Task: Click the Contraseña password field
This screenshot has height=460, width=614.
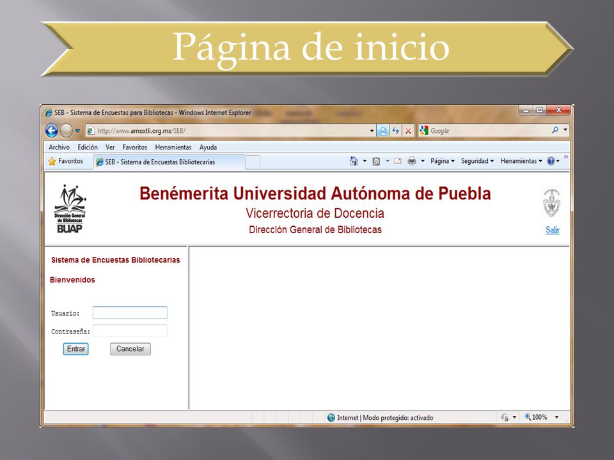Action: (x=130, y=331)
